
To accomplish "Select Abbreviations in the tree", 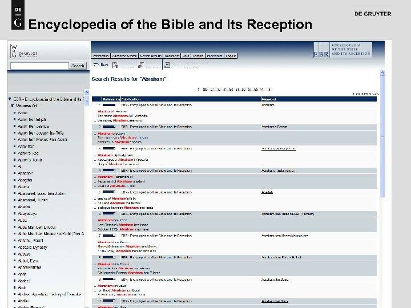I will click(x=29, y=268).
